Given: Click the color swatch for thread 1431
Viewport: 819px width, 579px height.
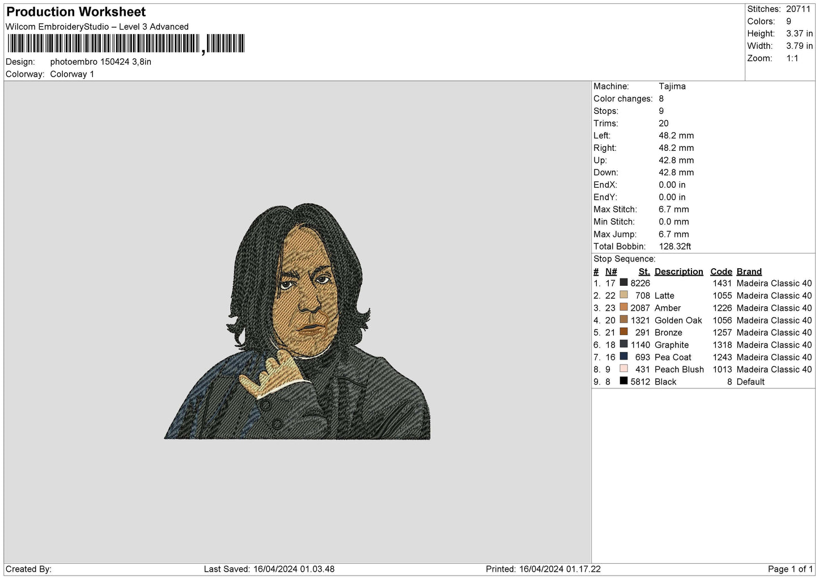Looking at the screenshot, I should click(624, 282).
